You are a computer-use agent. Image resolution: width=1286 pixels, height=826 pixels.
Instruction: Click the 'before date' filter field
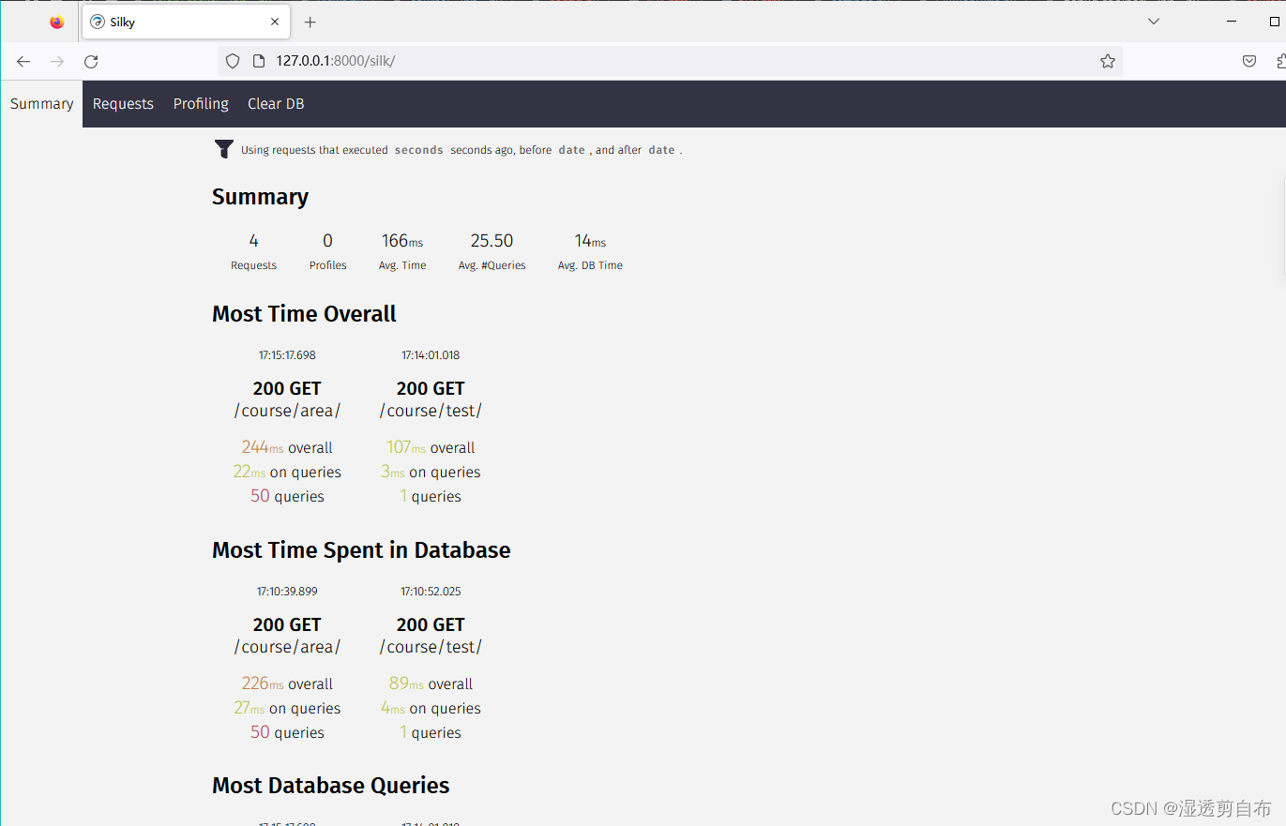[571, 150]
